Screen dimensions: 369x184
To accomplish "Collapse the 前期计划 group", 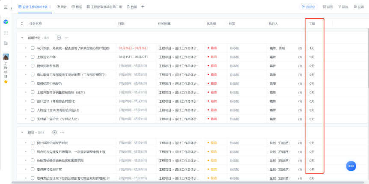I will tap(22, 38).
